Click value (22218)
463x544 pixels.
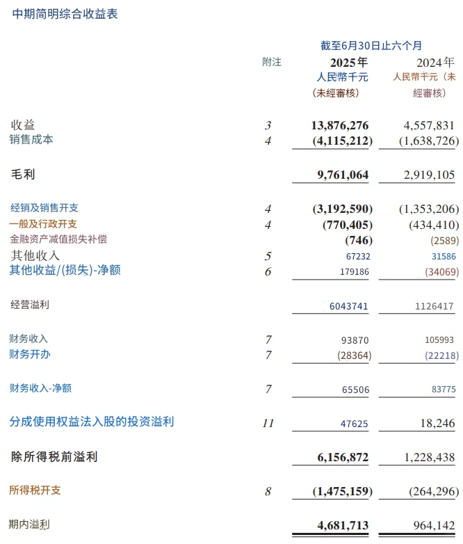[x=442, y=355]
